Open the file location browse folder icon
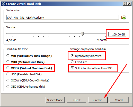Viewport: 133px width, 107px height. [x=123, y=18]
